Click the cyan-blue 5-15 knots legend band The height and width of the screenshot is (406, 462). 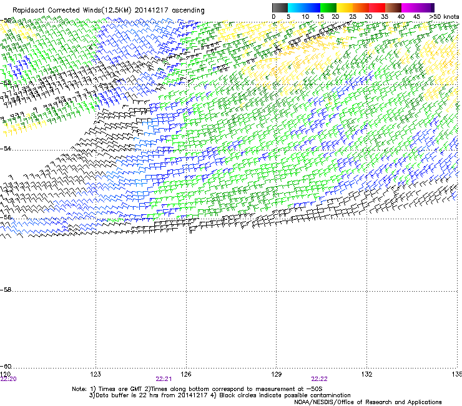[x=304, y=7]
